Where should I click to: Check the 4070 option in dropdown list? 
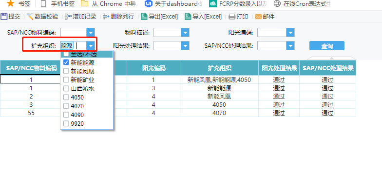pos(66,106)
